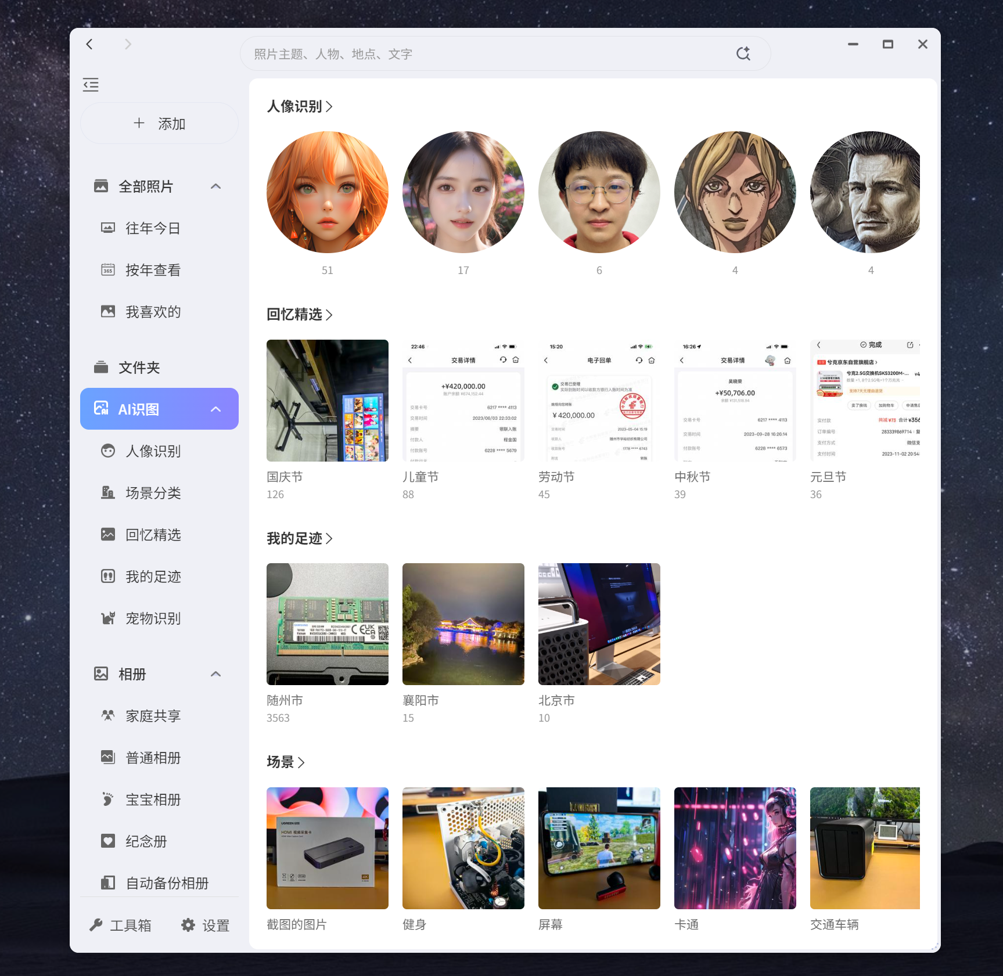
Task: Focus the photo search input field
Action: 505,54
